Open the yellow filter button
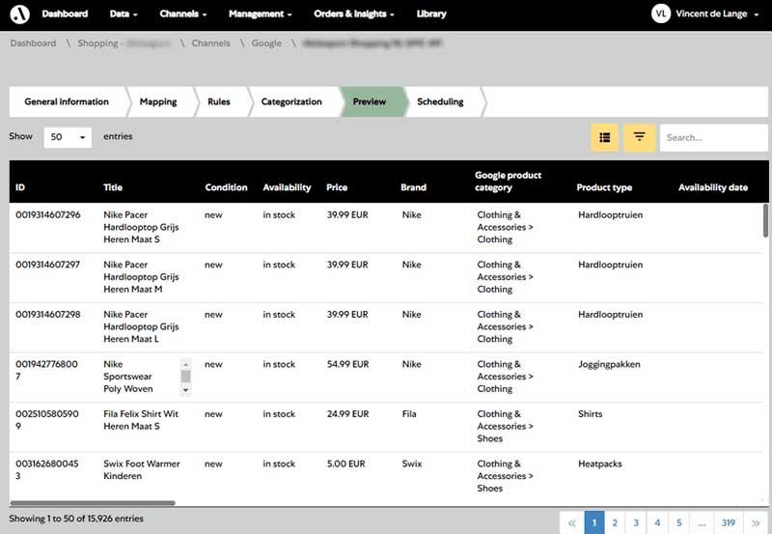 tap(639, 137)
